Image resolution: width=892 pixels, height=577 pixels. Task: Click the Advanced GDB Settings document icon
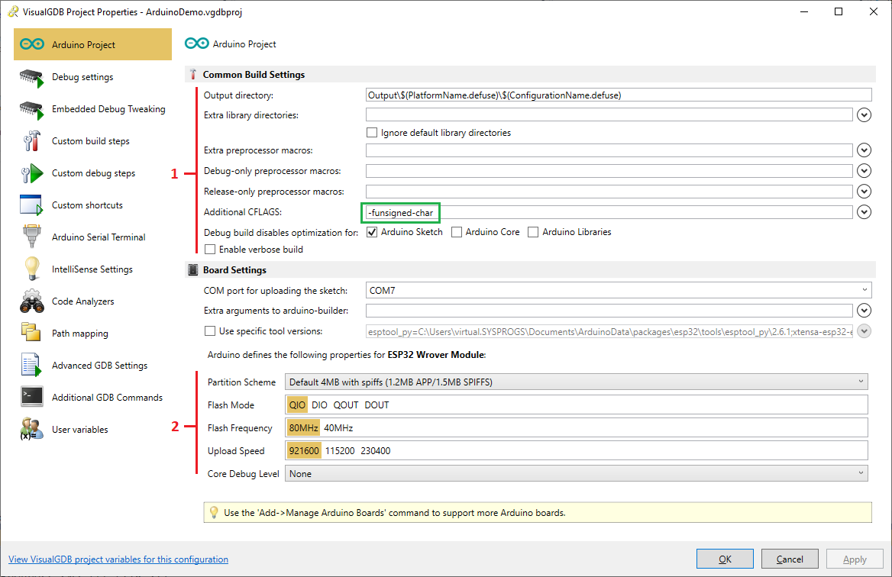pos(31,365)
